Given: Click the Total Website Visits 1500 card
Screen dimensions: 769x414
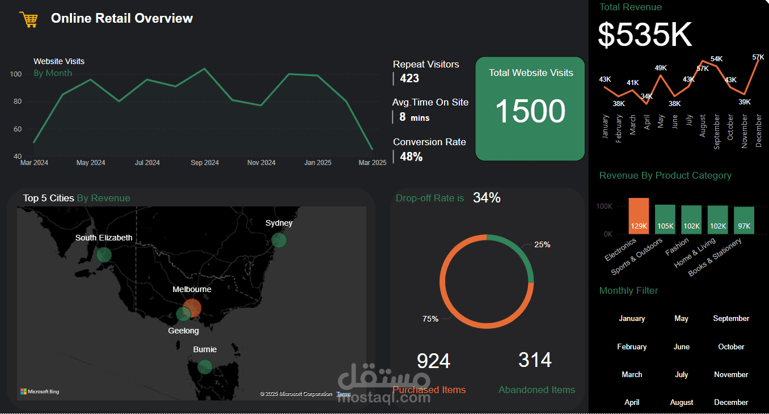Looking at the screenshot, I should (x=530, y=109).
